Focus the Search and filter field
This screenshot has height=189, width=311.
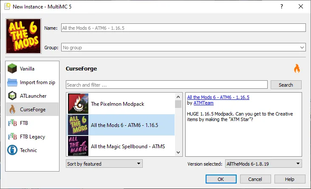point(167,85)
